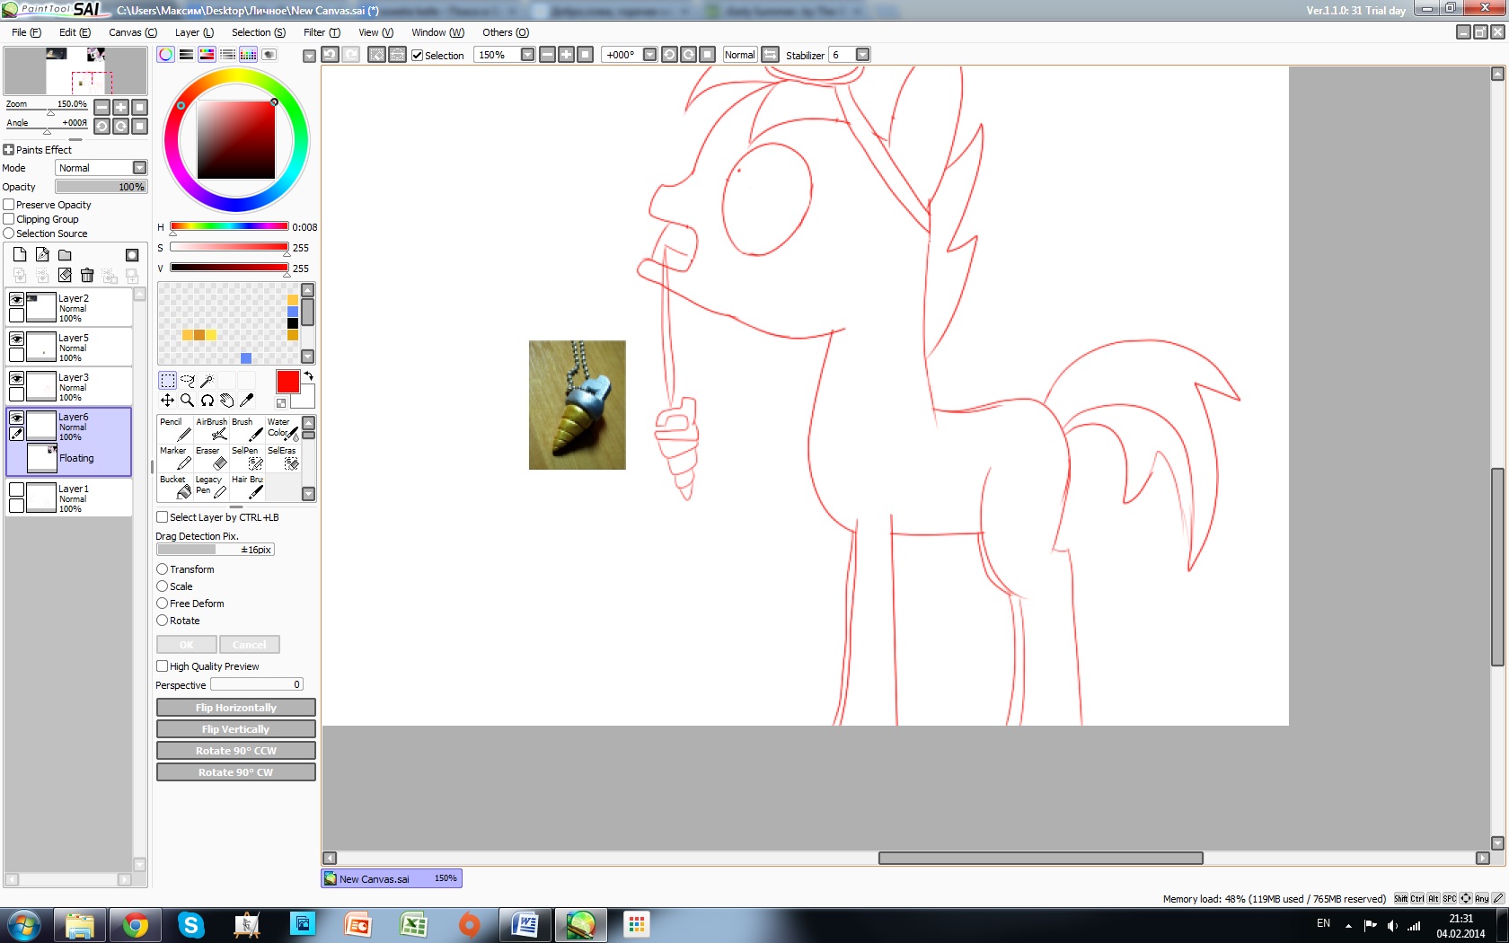
Task: Switch to New Canvas.sai document tab
Action: (392, 878)
